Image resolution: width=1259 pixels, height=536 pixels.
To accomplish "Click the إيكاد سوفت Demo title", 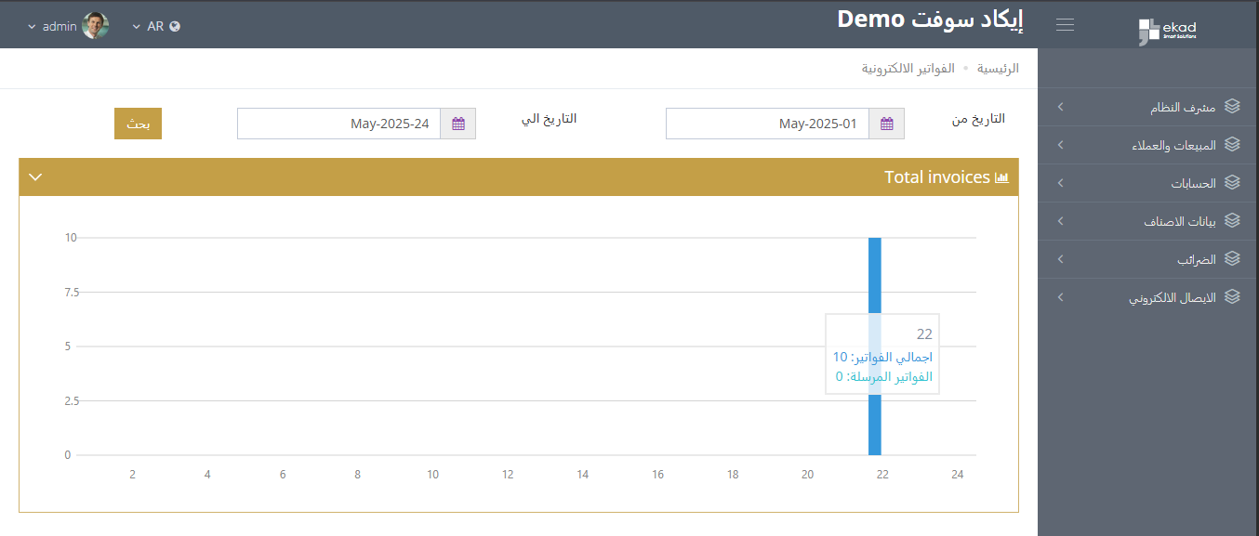I will click(x=930, y=20).
